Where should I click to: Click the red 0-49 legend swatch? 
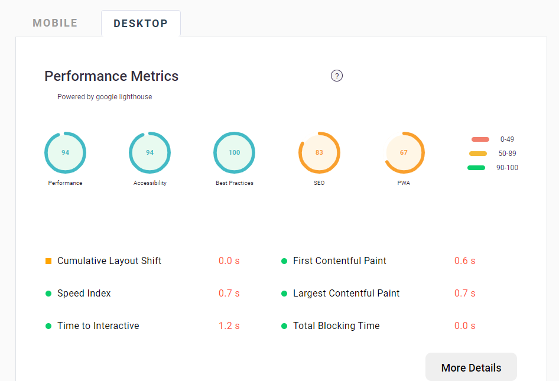pyautogui.click(x=480, y=139)
